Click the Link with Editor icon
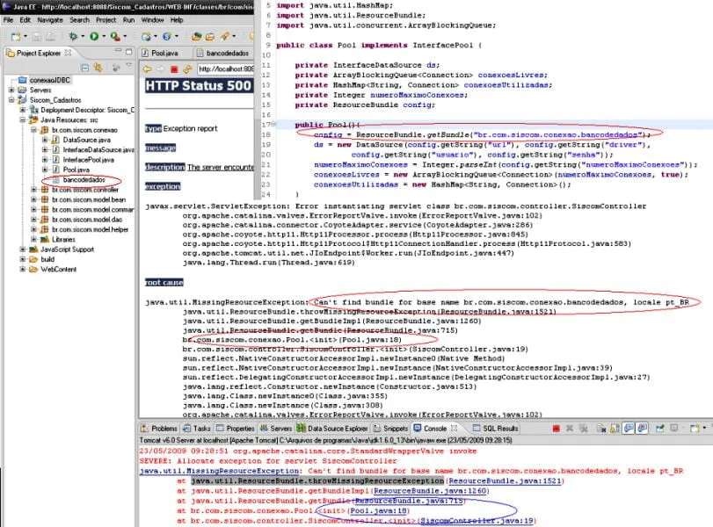The image size is (713, 527). pos(98,68)
